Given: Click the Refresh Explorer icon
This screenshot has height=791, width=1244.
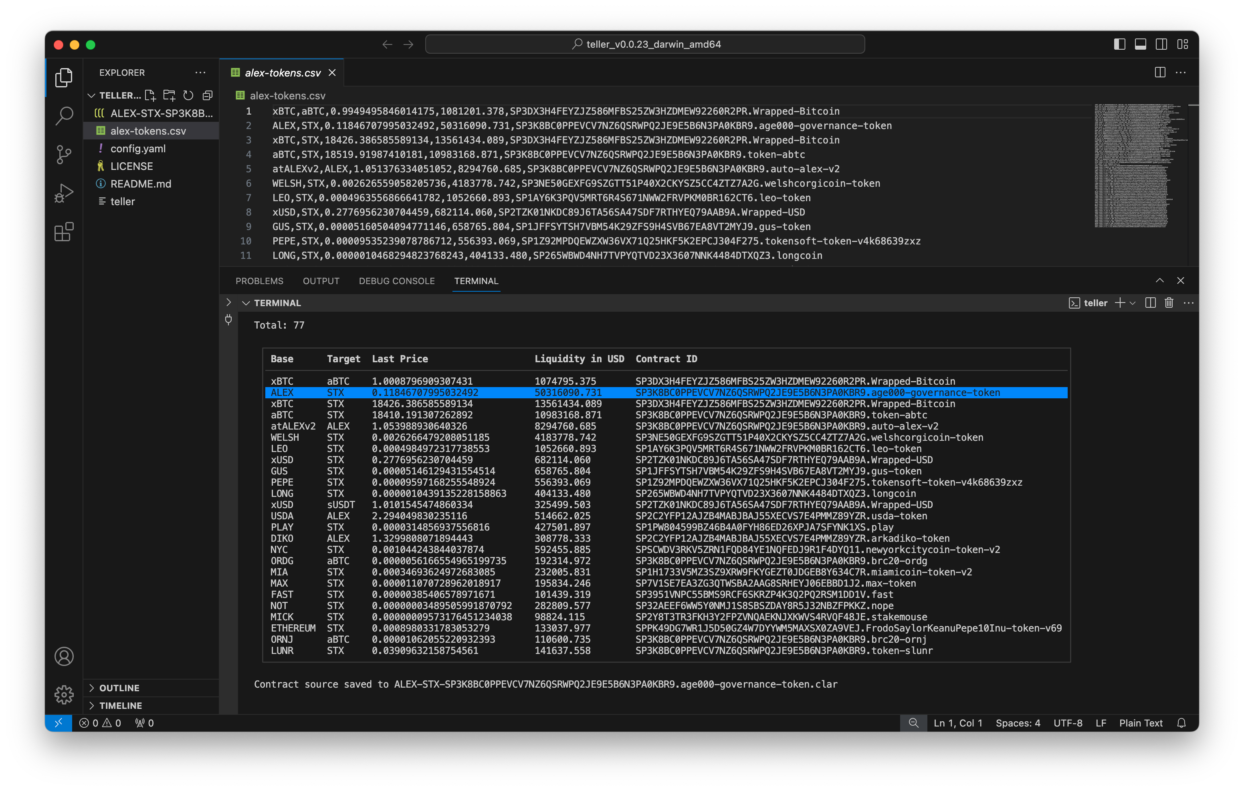Looking at the screenshot, I should point(188,96).
